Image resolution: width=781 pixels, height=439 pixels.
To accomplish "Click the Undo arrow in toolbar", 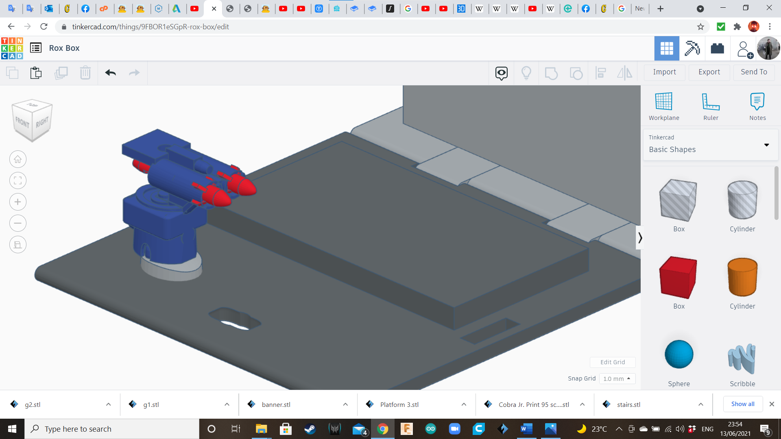I will click(110, 73).
